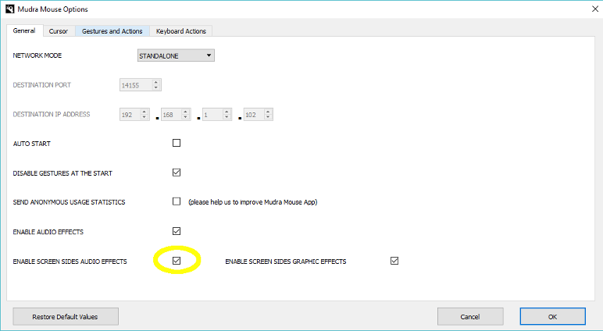Viewport: 603px width, 331px height.
Task: Increase the 102 IP octet with up arrow
Action: 269,112
